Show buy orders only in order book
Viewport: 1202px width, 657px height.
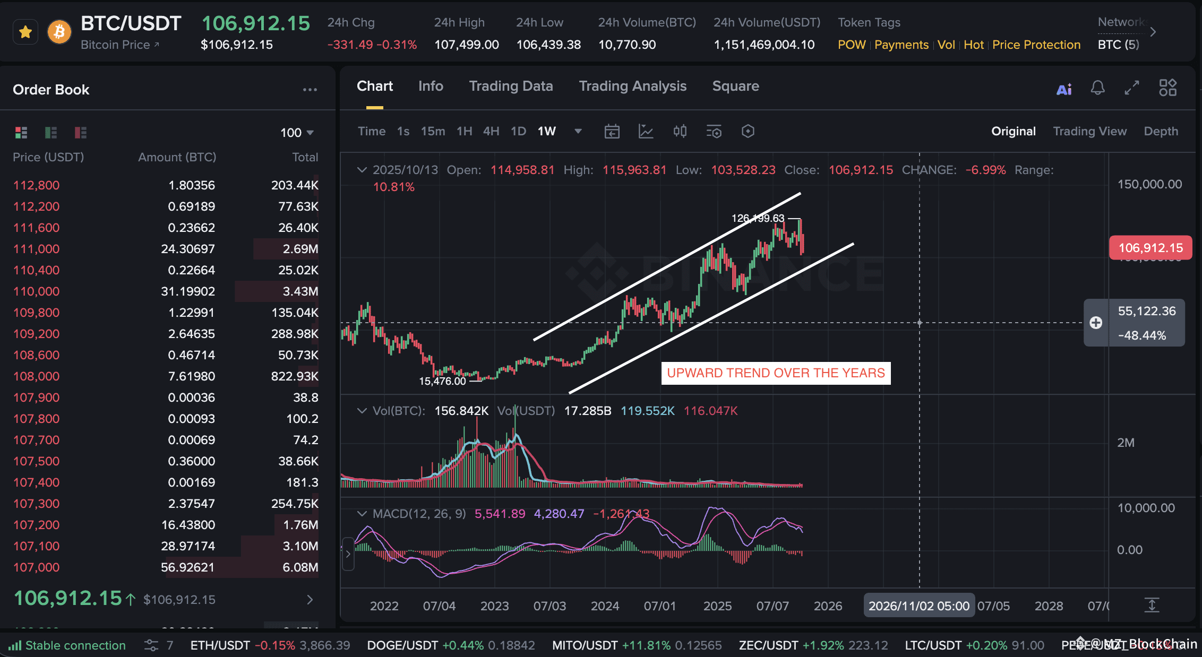[51, 132]
